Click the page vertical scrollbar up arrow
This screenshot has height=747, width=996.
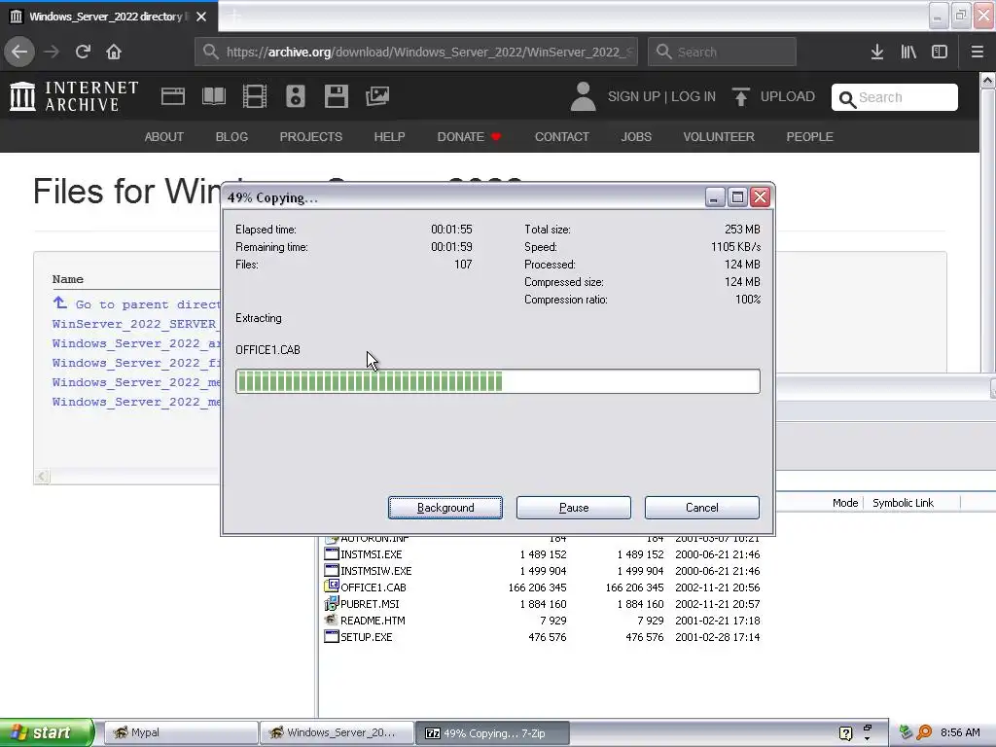987,81
